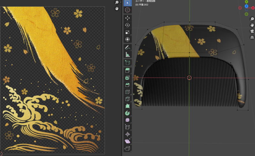The image size is (255, 156).
Task: Click the 3D viewport pan hand icon
Action: [x=252, y=25]
